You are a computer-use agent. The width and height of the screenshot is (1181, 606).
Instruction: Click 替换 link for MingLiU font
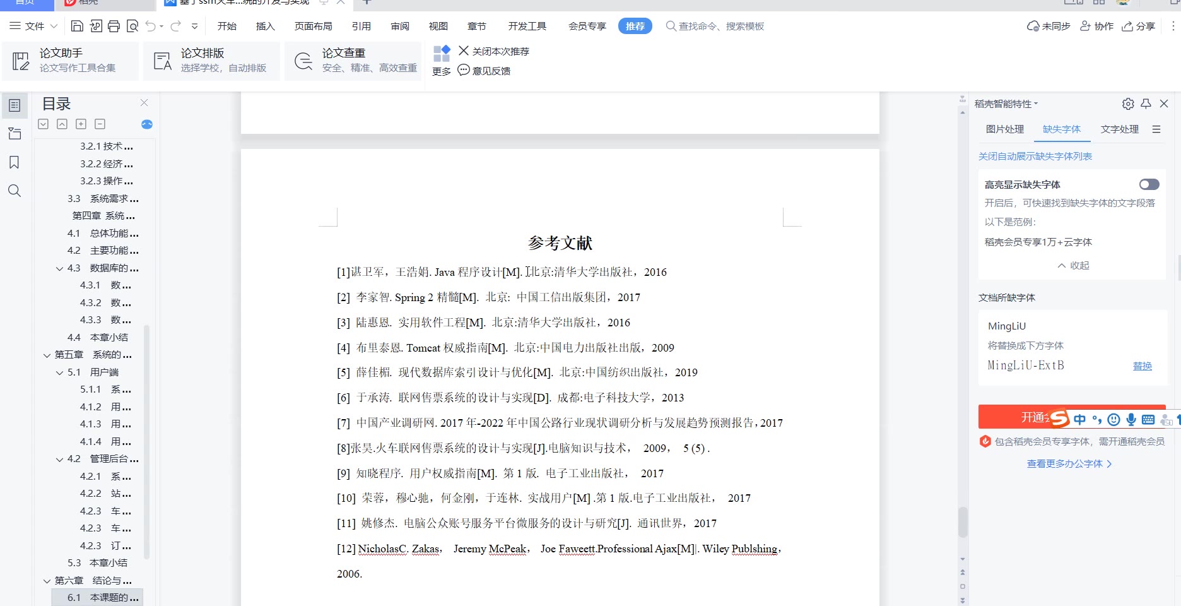pos(1143,365)
